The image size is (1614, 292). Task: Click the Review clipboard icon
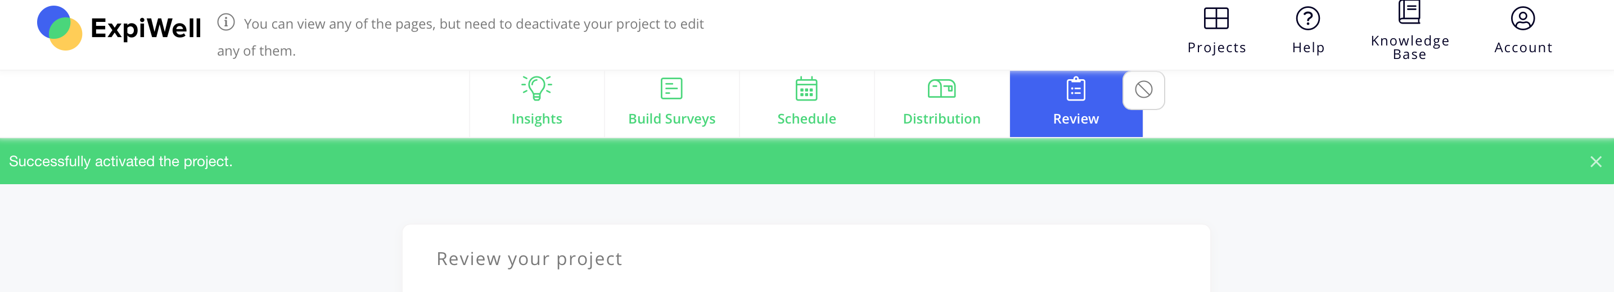point(1076,89)
